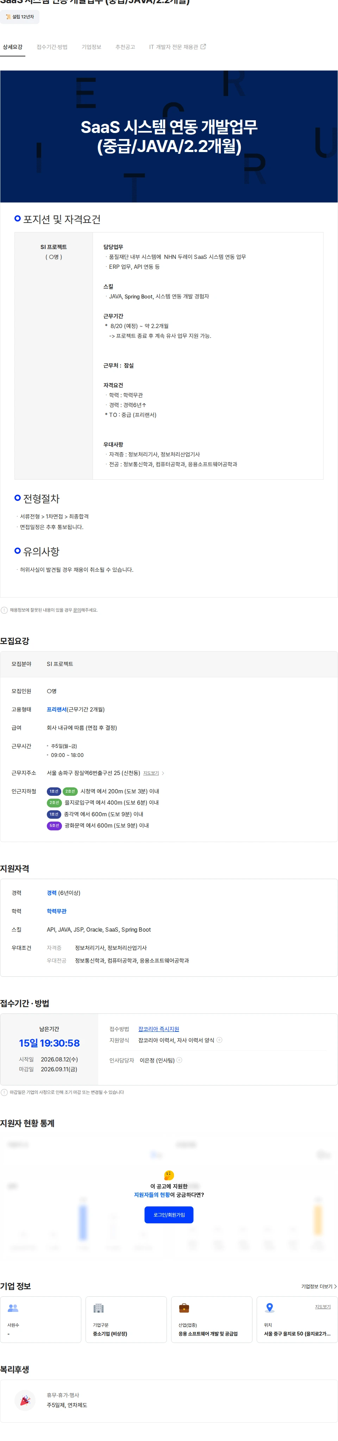Click the 사원수 people icon
Screen dimensions: 338x1441
[x=13, y=1308]
